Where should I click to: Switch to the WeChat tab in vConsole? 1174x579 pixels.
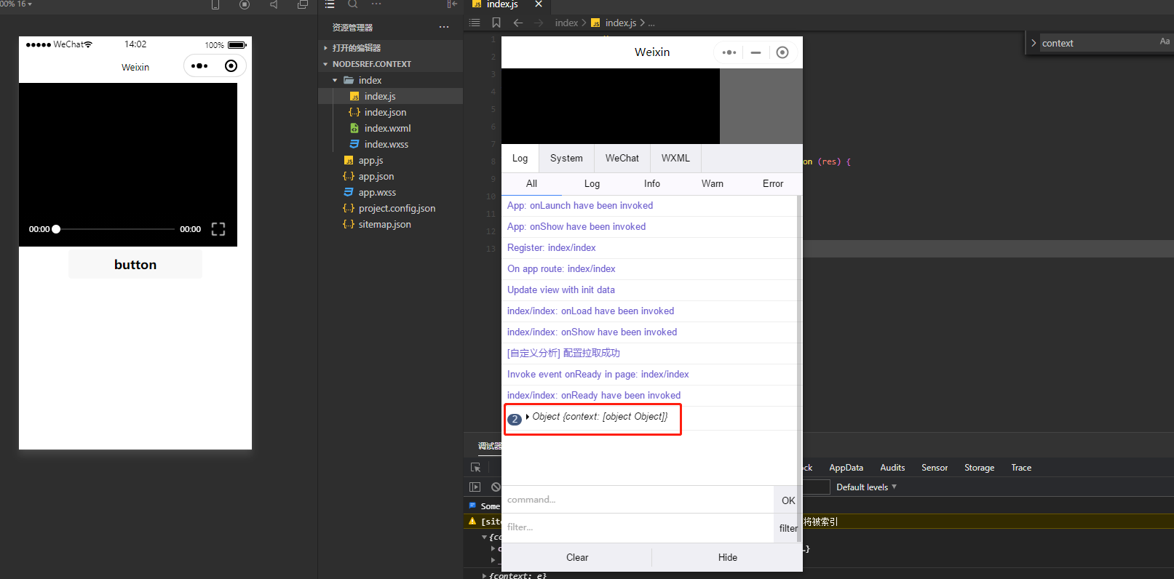point(622,158)
